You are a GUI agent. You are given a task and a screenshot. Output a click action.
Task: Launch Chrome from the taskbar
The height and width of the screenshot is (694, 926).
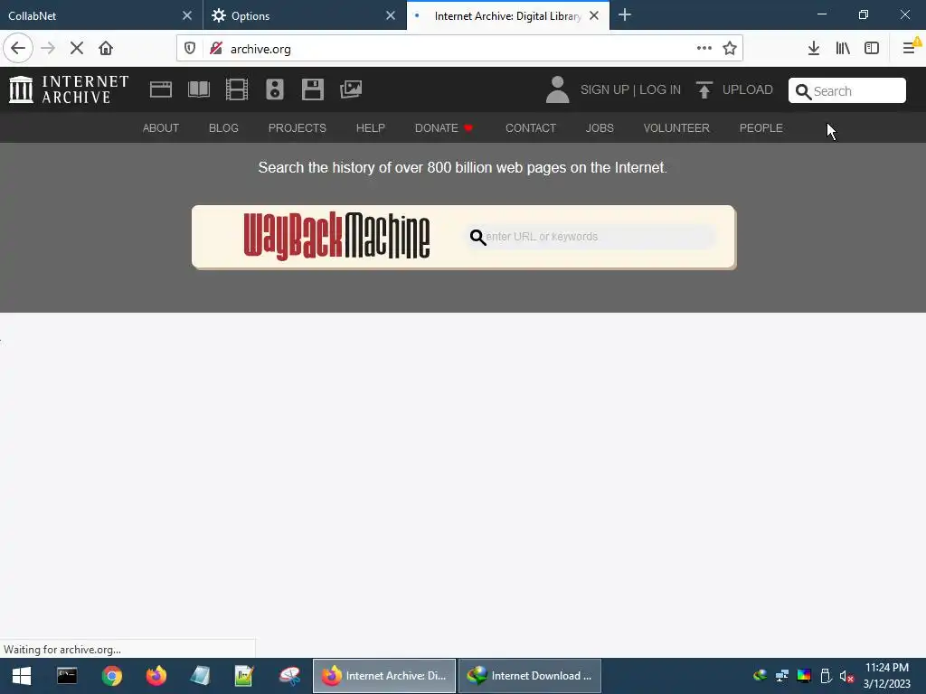(111, 676)
